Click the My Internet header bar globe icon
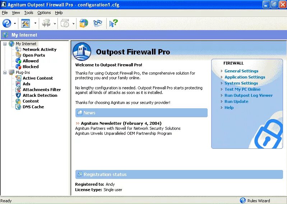Image resolution: width=287 pixels, height=204 pixels. click(6, 35)
